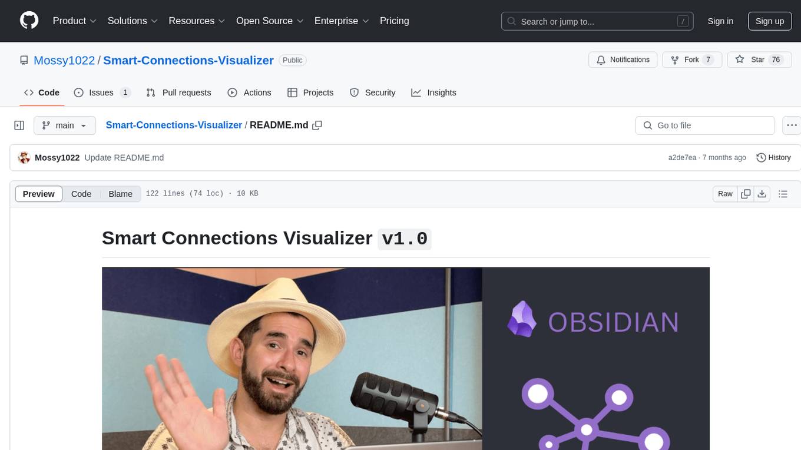801x450 pixels.
Task: Open the main branch selector
Action: (65, 125)
